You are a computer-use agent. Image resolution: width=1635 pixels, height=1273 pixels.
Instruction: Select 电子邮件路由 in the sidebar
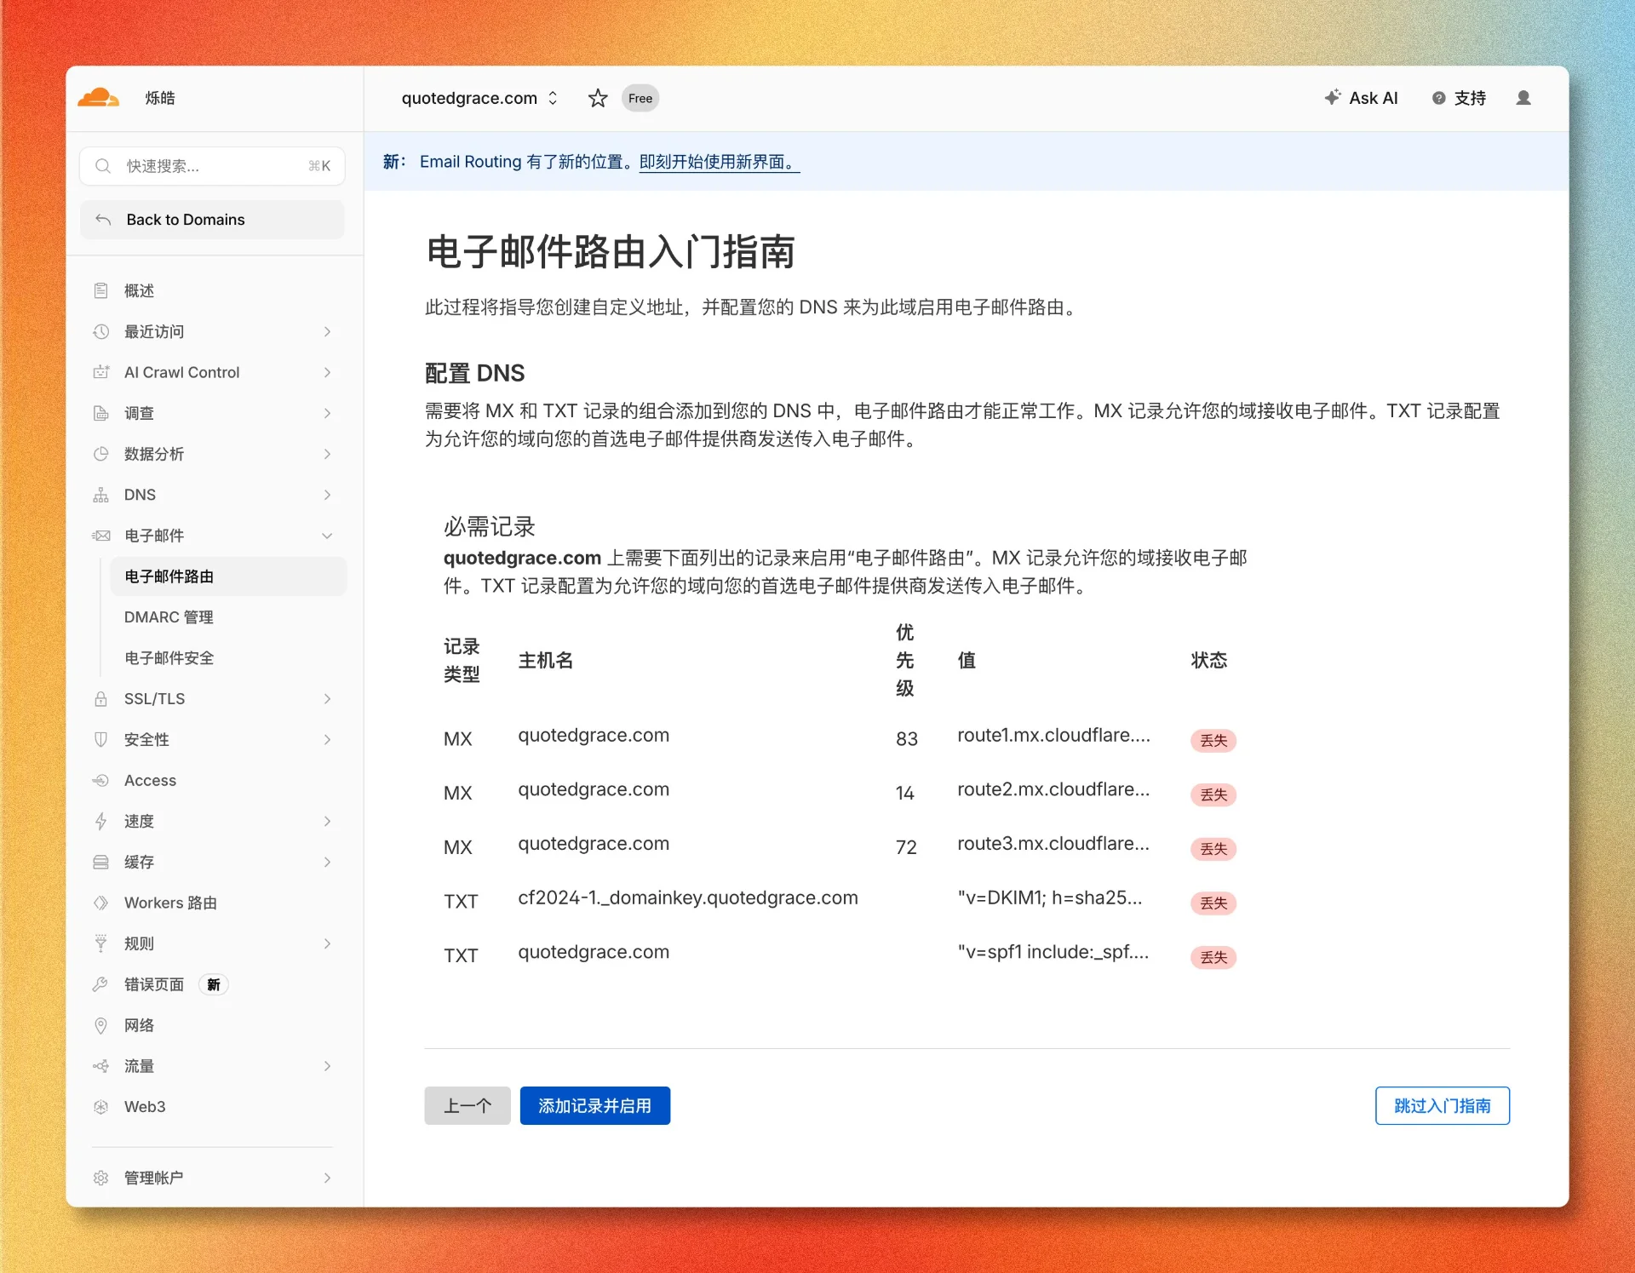pyautogui.click(x=227, y=576)
